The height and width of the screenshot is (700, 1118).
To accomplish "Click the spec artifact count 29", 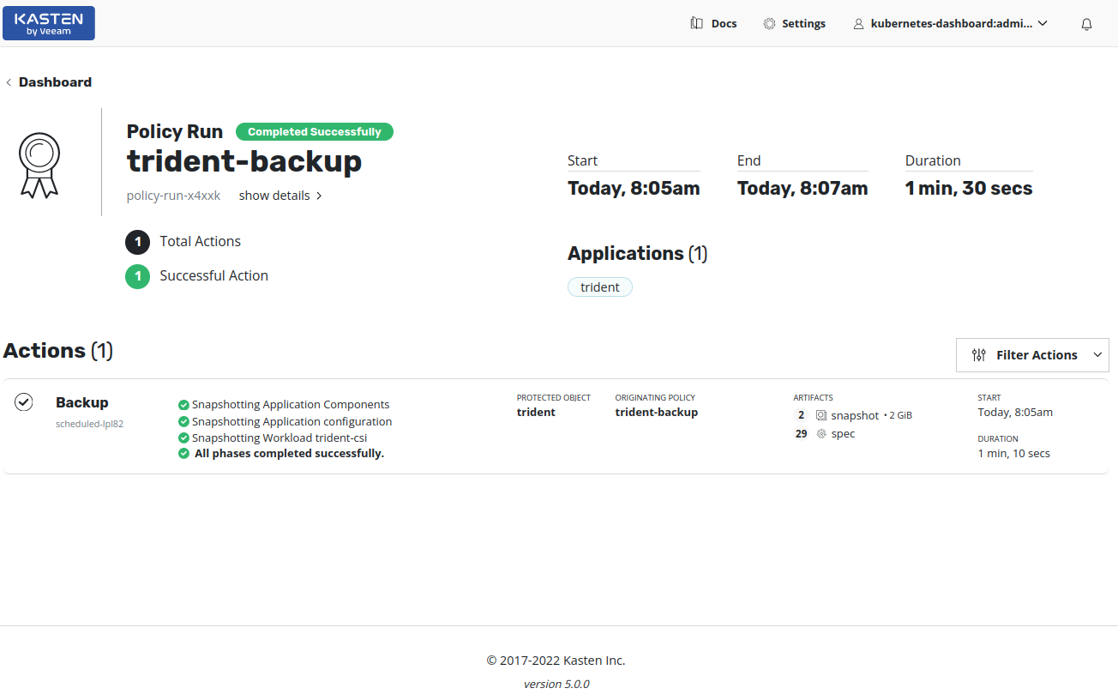I will click(801, 434).
